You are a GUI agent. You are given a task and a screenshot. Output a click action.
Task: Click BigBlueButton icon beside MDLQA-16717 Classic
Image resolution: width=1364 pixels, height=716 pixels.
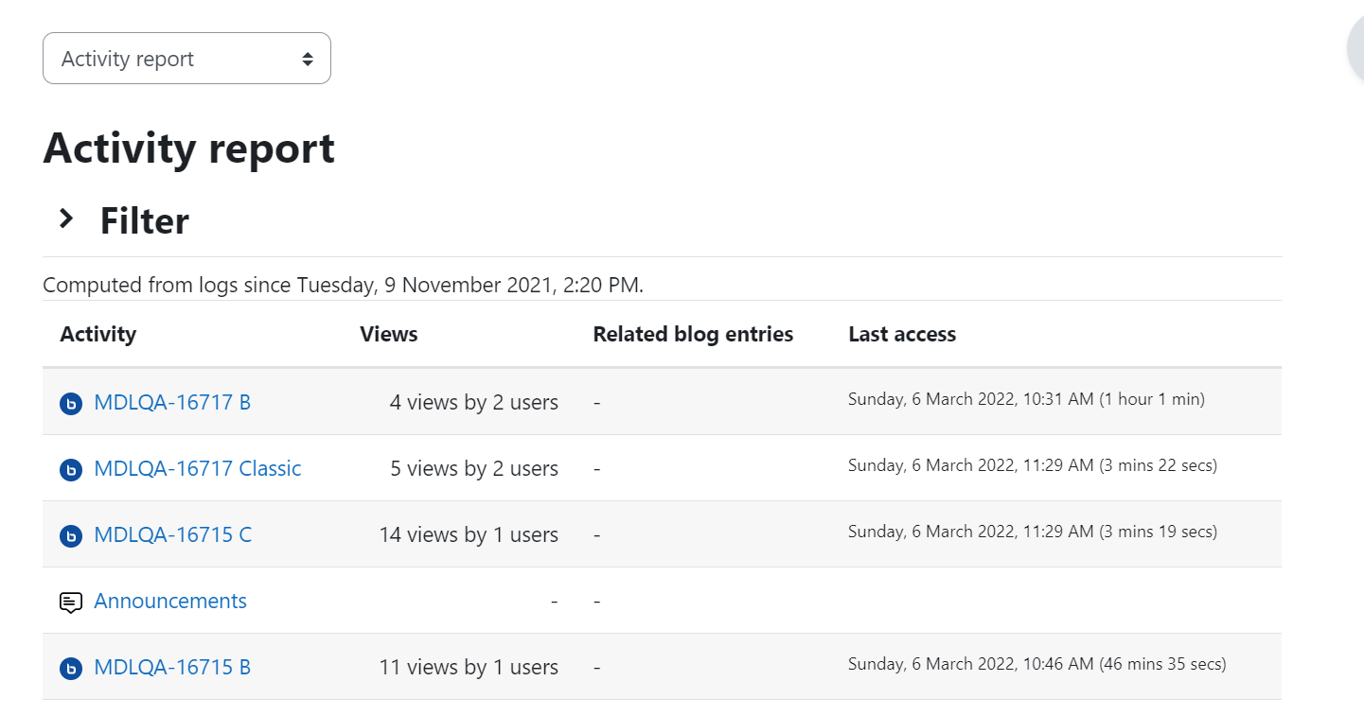click(x=71, y=470)
